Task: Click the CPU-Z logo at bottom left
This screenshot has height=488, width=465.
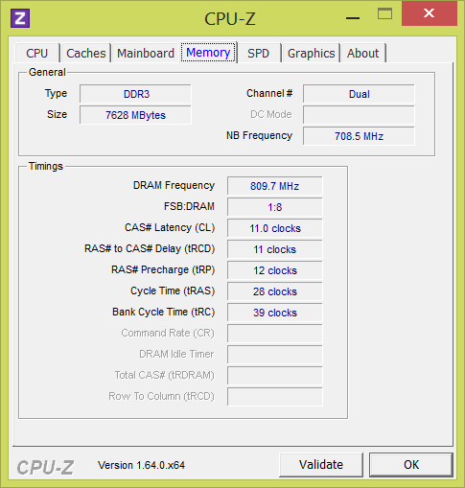Action: pyautogui.click(x=45, y=468)
